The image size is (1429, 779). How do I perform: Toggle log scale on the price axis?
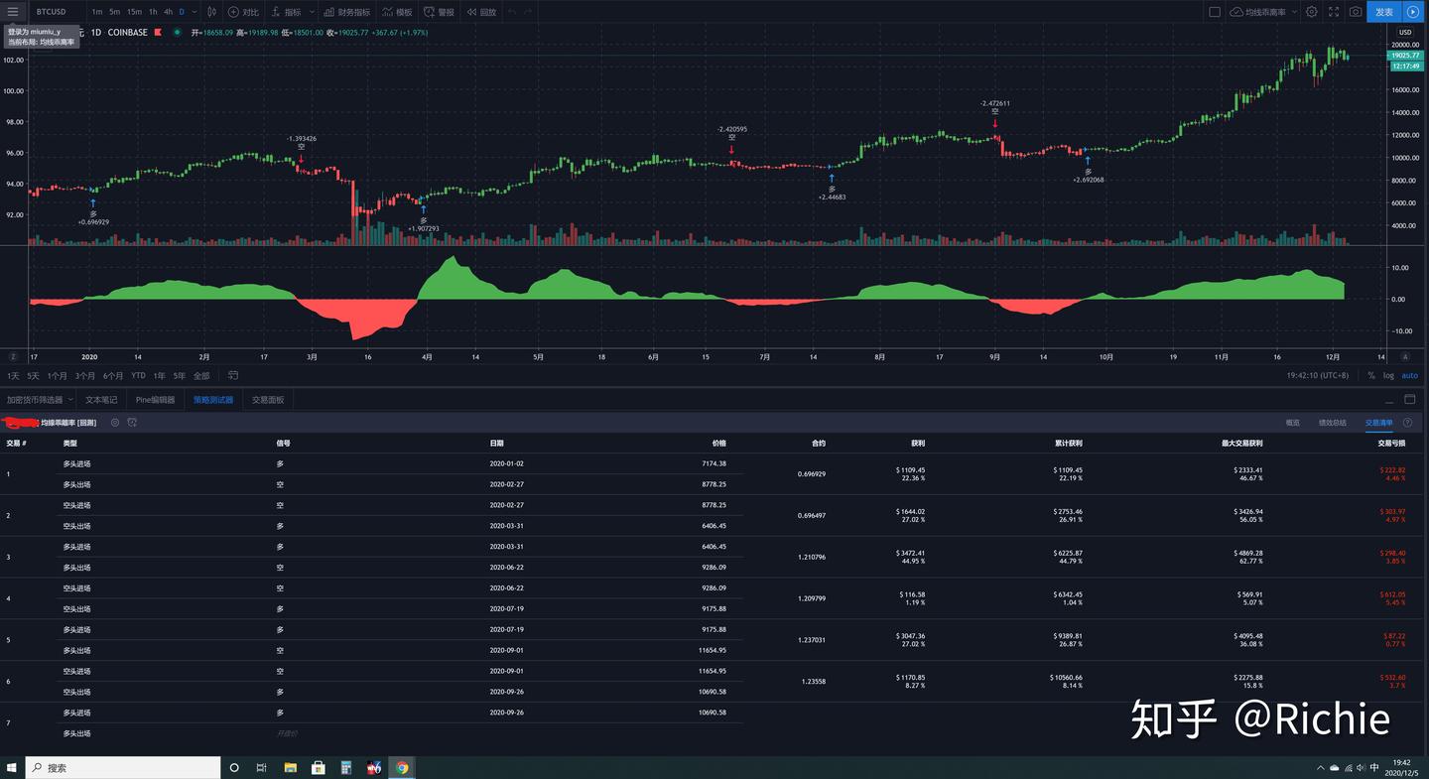pos(1387,375)
